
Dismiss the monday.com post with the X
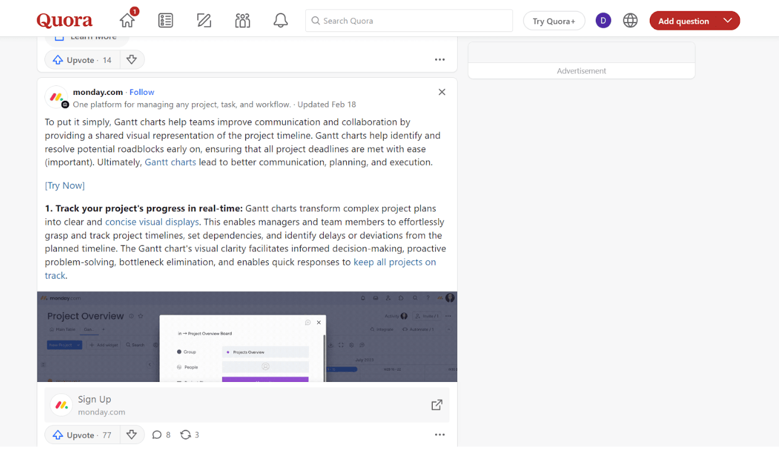click(442, 92)
